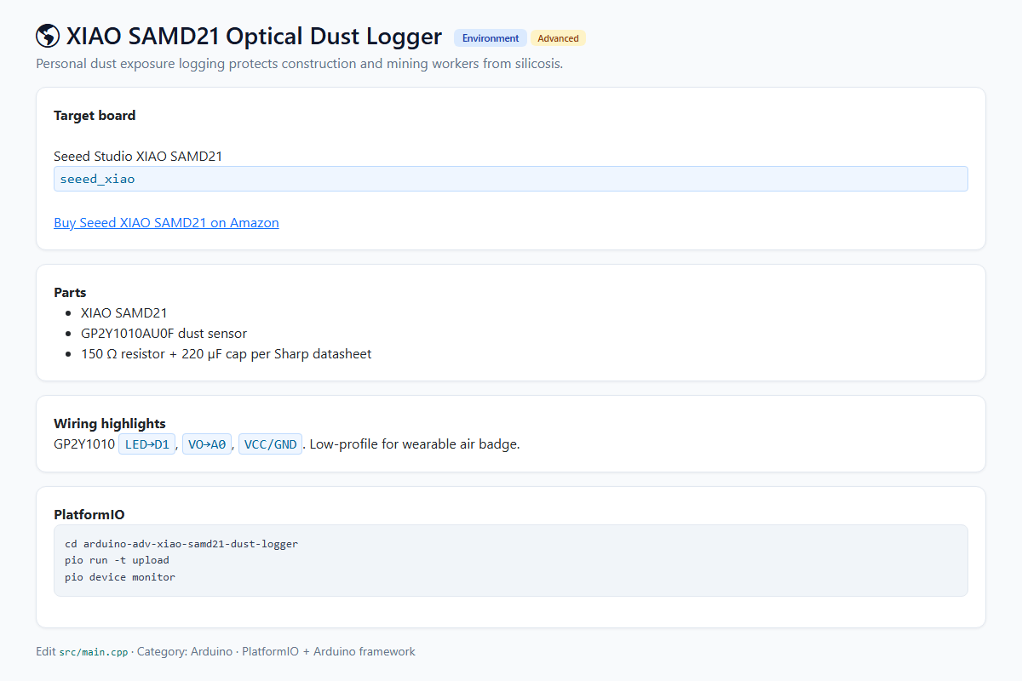Screen dimensions: 1022x681
Task: Click the Target board heading
Action: coord(95,116)
